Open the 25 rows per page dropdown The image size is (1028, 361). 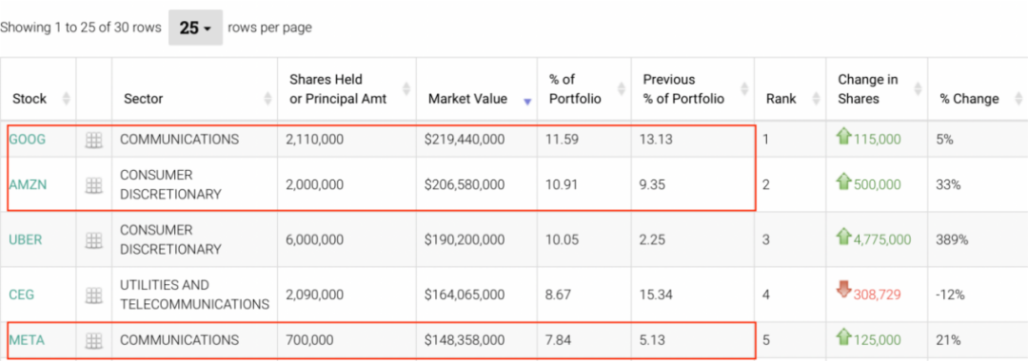195,28
